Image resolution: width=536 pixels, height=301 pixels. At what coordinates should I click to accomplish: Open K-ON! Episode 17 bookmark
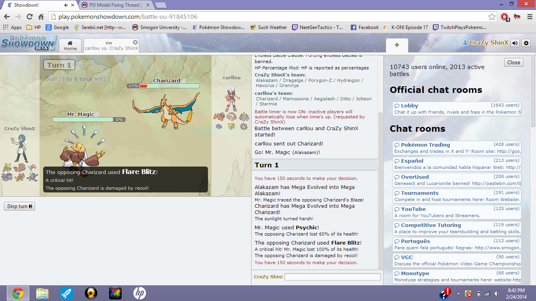pyautogui.click(x=406, y=27)
